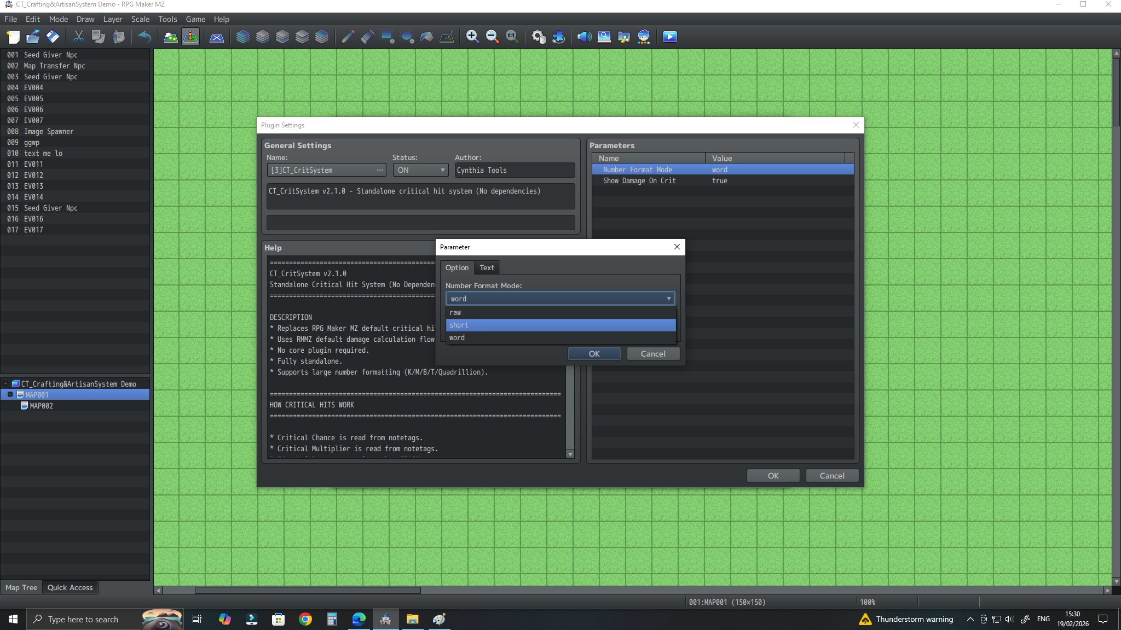Choose 'raw' from the format list
This screenshot has width=1121, height=630.
click(x=560, y=312)
